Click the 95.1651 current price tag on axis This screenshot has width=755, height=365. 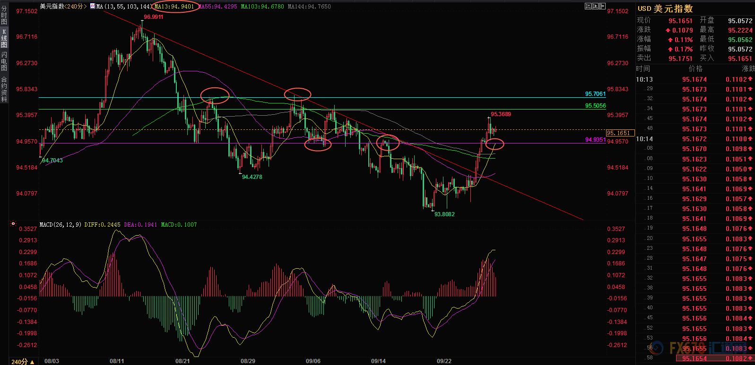tap(619, 133)
